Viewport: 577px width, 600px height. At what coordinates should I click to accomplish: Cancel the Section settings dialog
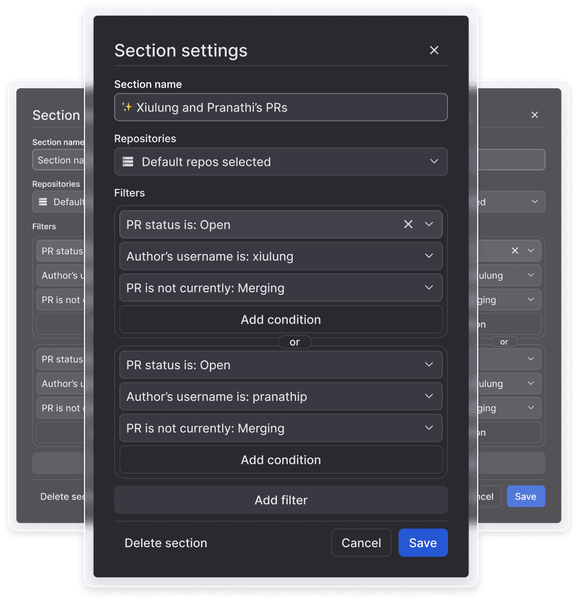click(361, 543)
